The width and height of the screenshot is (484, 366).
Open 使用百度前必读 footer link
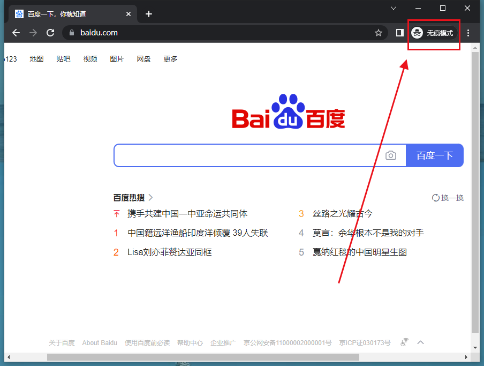pyautogui.click(x=147, y=343)
